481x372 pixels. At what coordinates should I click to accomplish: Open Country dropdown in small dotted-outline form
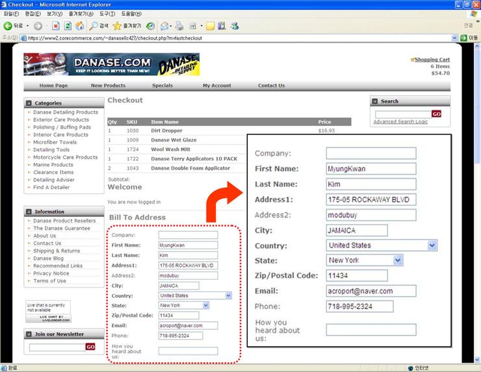(x=228, y=295)
